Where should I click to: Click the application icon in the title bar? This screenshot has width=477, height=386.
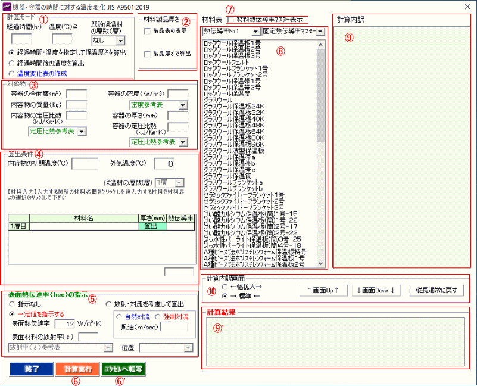pos(7,5)
